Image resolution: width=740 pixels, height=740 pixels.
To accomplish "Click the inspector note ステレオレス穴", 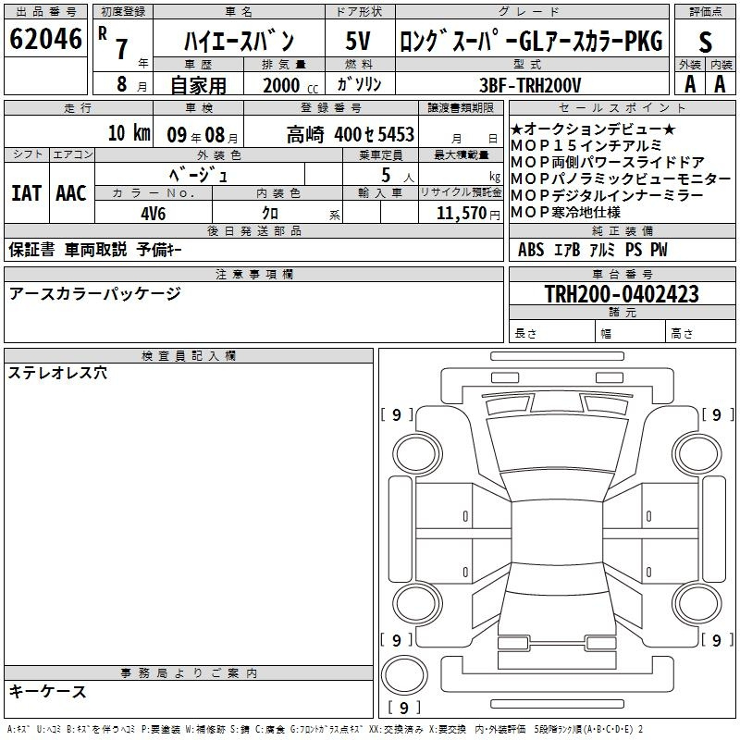I will [x=58, y=373].
